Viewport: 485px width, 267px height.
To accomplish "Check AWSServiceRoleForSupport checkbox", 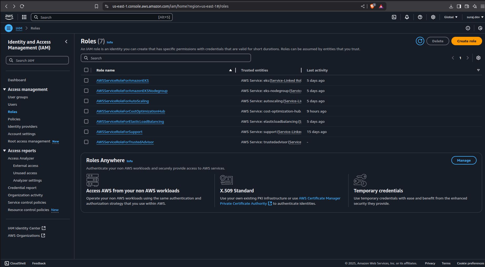I will tap(86, 132).
